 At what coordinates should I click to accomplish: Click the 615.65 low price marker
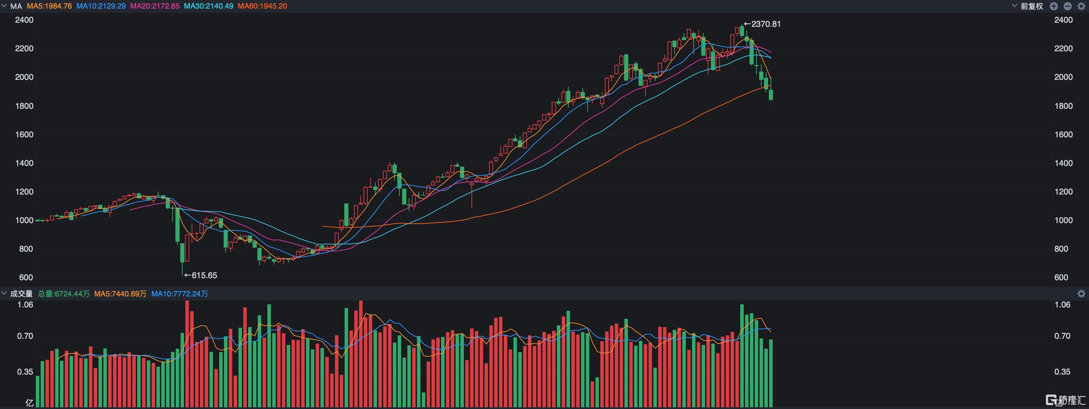pyautogui.click(x=200, y=275)
